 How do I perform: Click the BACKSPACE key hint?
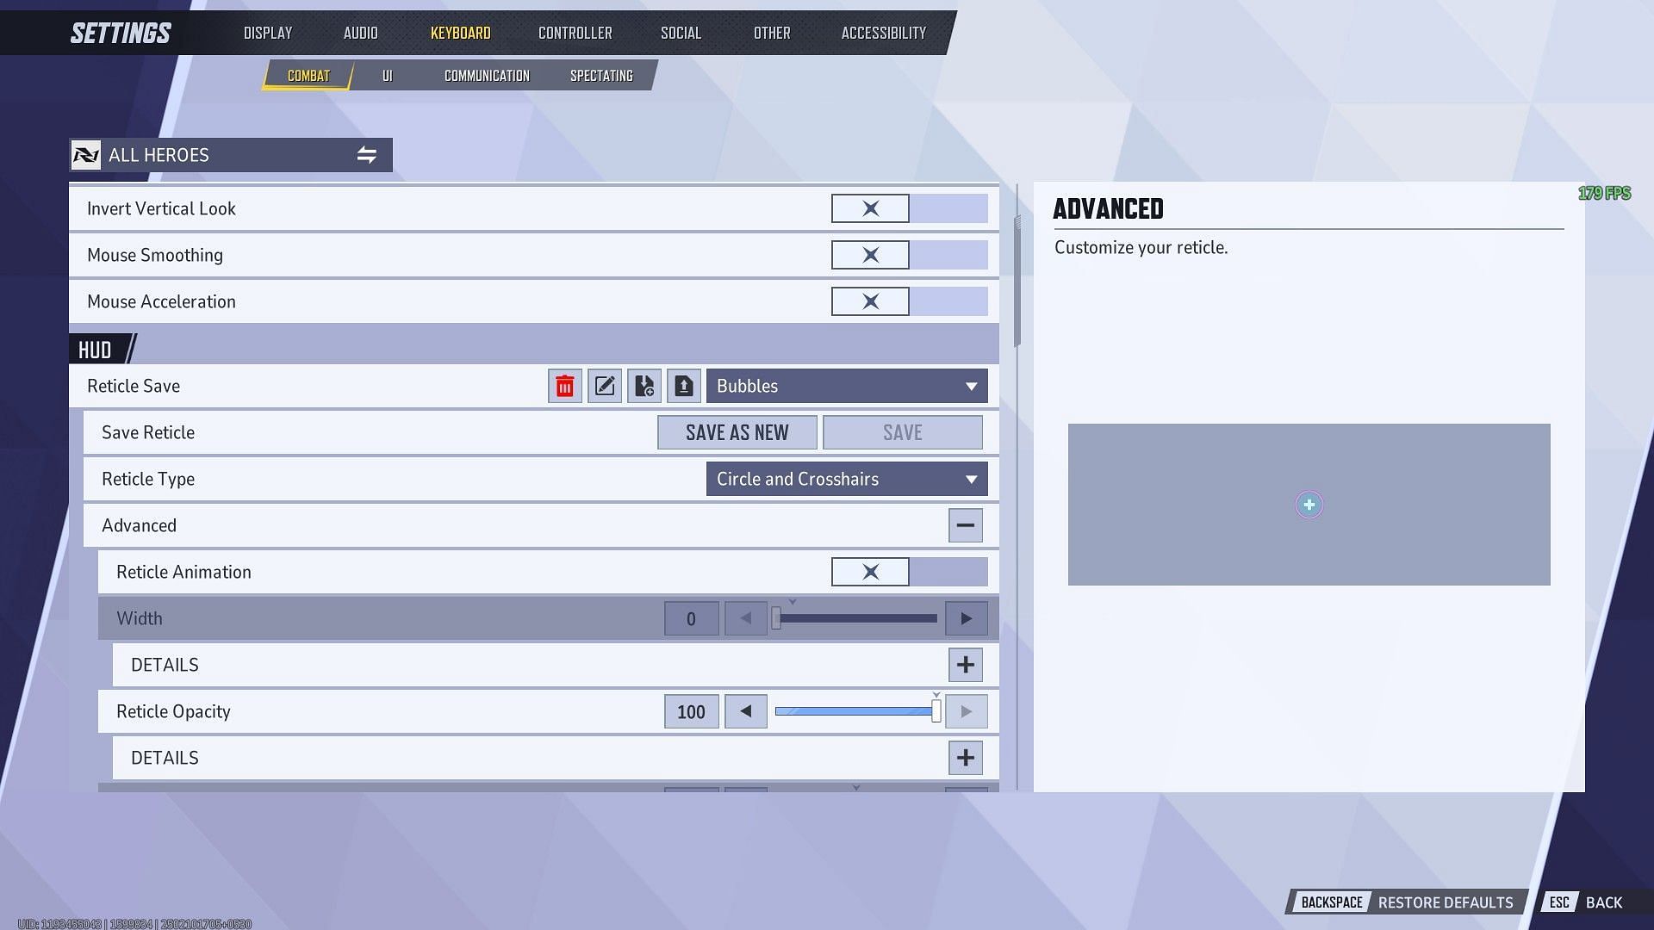(x=1332, y=902)
